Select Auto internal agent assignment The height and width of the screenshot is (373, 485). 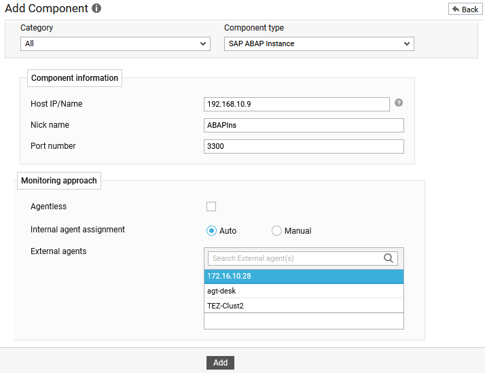pos(211,231)
